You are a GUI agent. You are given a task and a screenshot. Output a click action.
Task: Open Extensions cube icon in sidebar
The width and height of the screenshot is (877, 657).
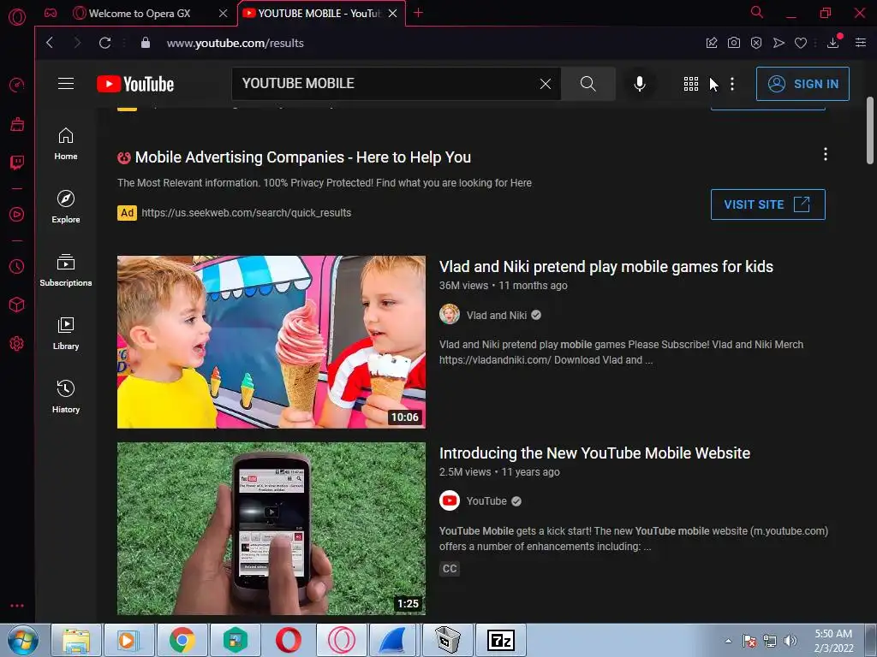coord(17,305)
